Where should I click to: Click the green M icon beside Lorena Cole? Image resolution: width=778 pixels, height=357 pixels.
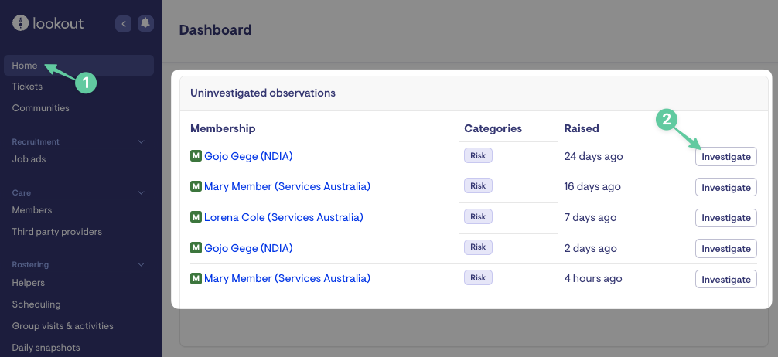pos(196,218)
